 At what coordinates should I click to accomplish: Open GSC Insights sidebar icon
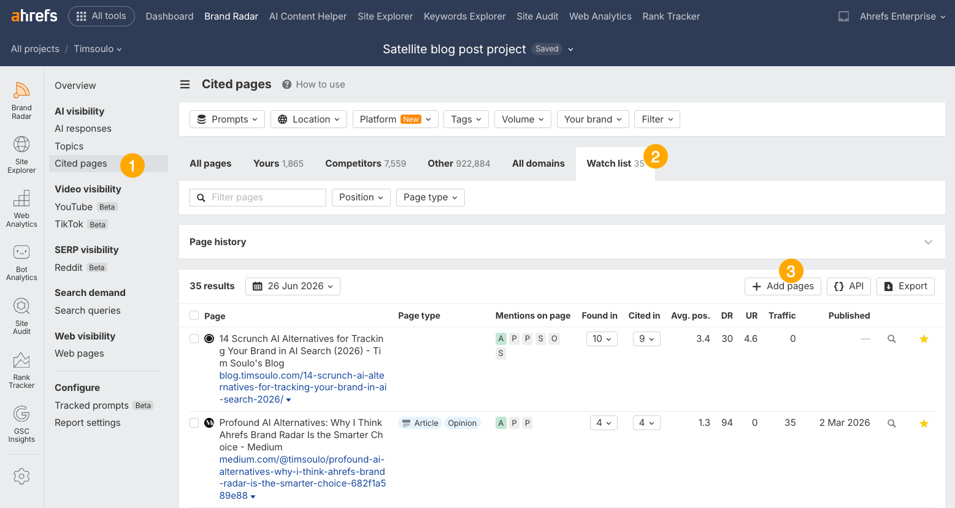coord(21,424)
